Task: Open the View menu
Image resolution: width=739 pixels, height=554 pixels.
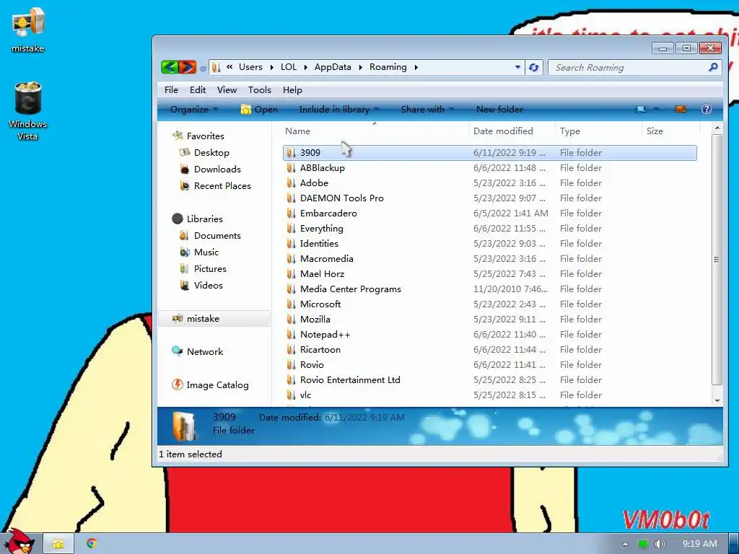Action: pos(227,90)
